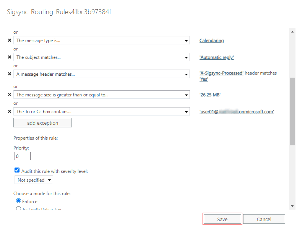Cancel the rule changes

pyautogui.click(x=264, y=219)
